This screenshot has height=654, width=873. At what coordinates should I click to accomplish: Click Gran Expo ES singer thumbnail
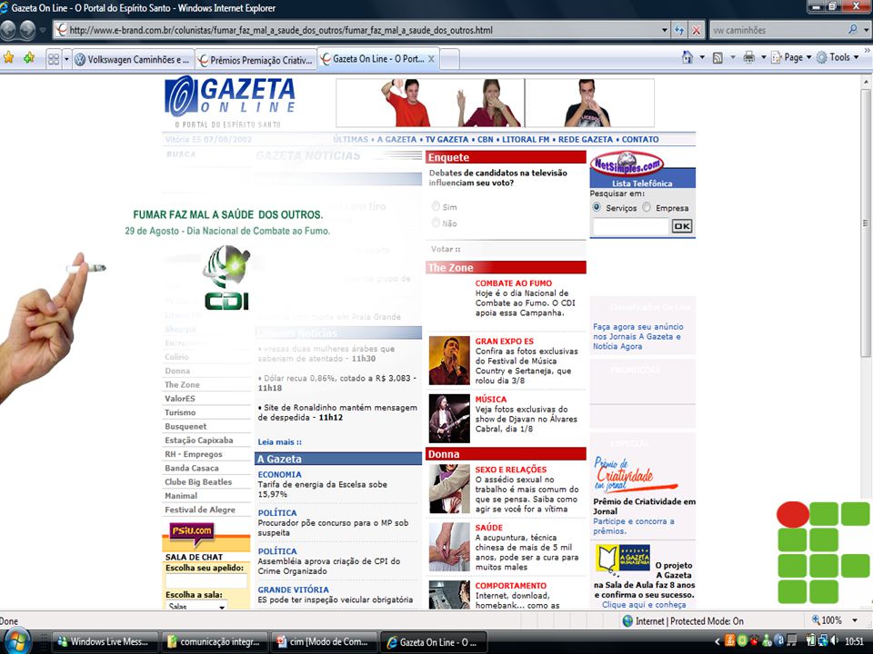pos(449,361)
